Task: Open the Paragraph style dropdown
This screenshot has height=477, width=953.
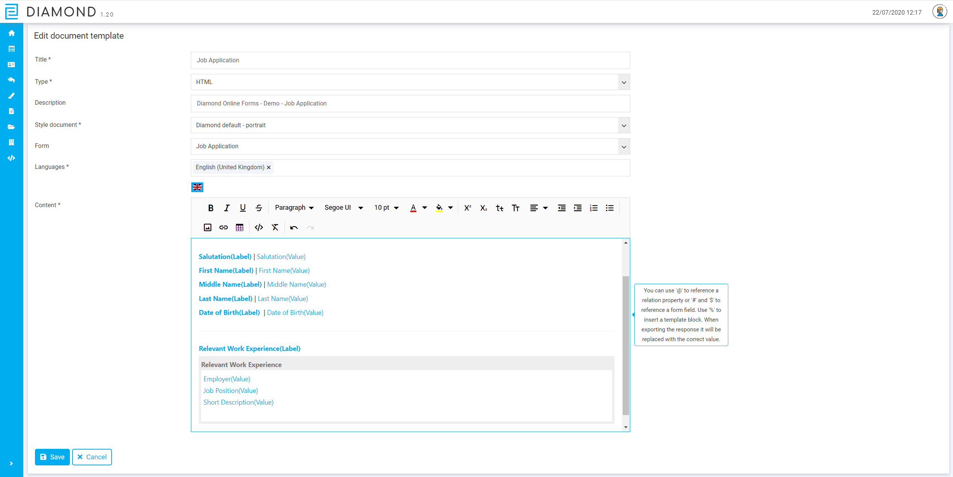Action: pyautogui.click(x=294, y=208)
